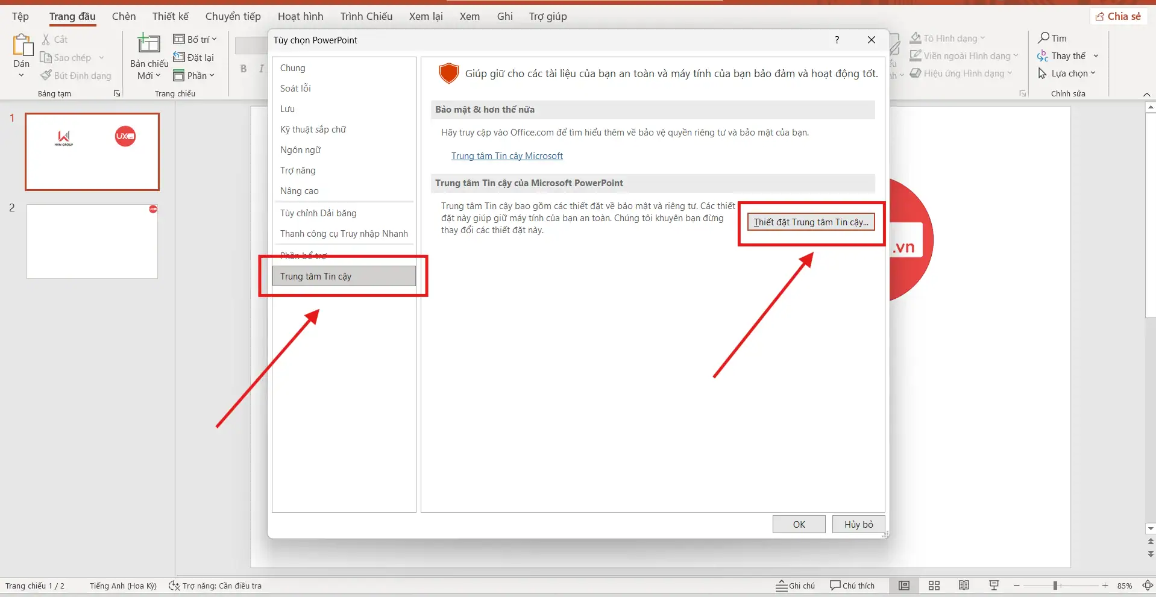The width and height of the screenshot is (1156, 597).
Task: Start slideshow from status bar icon
Action: click(x=994, y=586)
